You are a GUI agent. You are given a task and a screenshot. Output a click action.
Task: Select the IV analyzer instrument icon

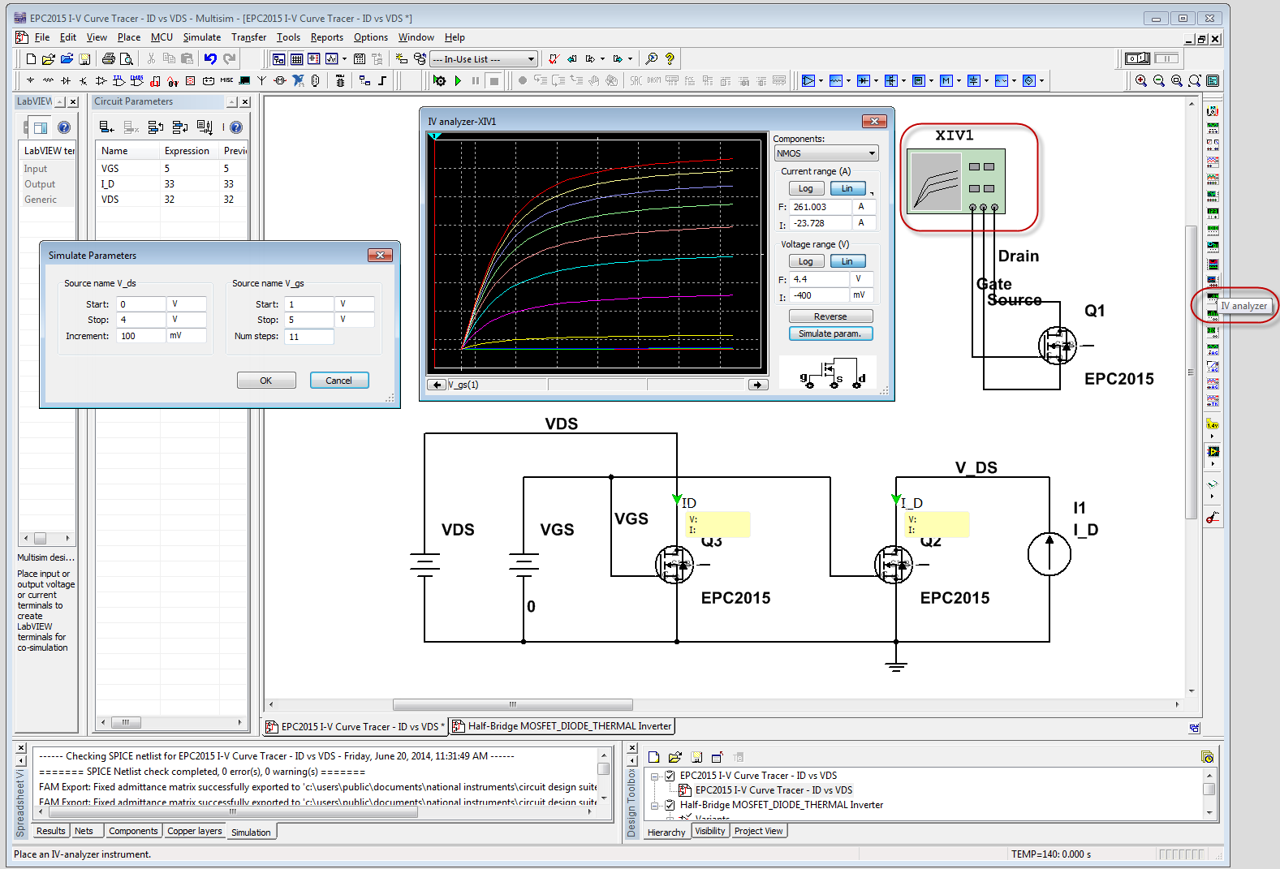click(x=1213, y=297)
